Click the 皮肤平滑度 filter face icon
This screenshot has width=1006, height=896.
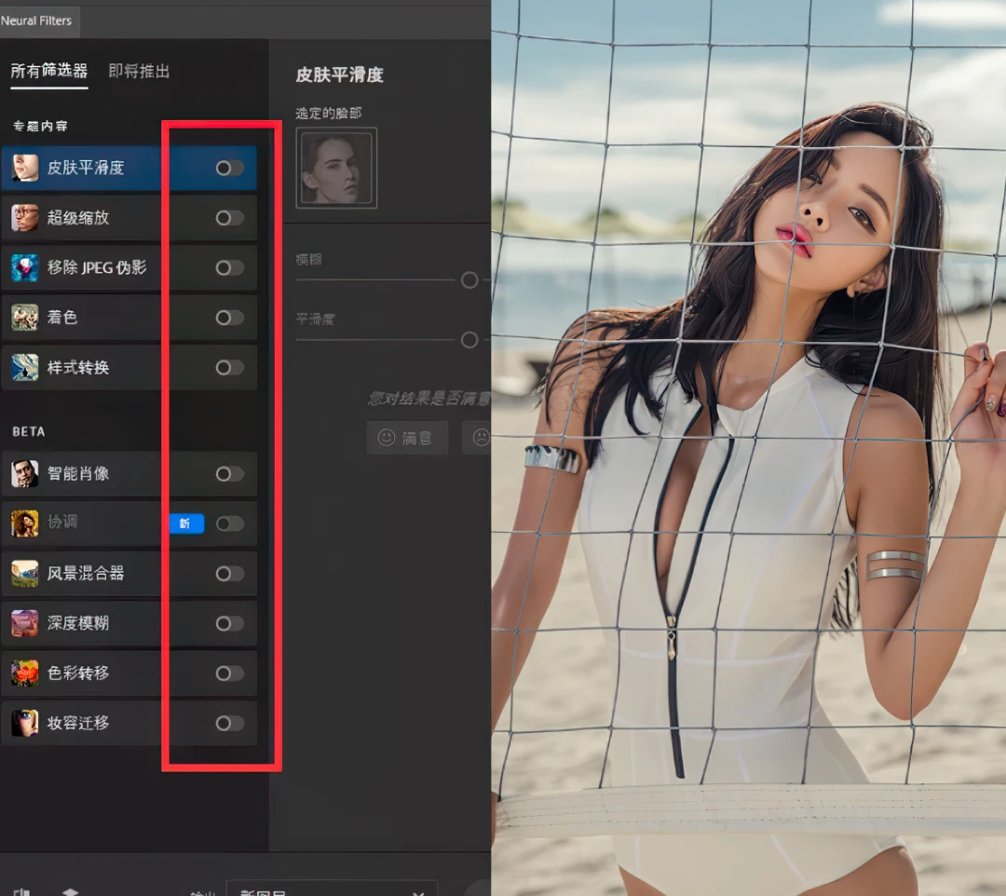pos(24,168)
